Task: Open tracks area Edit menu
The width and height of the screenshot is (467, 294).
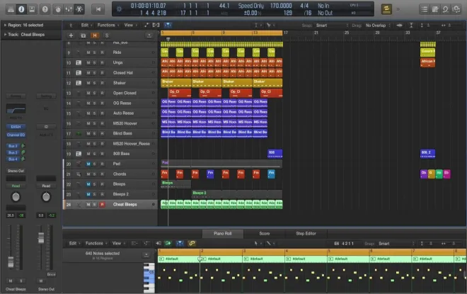Action: coord(86,25)
